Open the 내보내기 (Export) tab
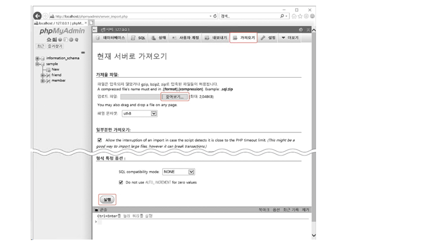Viewport: 444px width, 250px height. 215,38
